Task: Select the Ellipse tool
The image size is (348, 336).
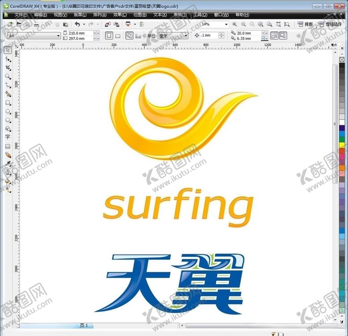Action: tap(8, 111)
